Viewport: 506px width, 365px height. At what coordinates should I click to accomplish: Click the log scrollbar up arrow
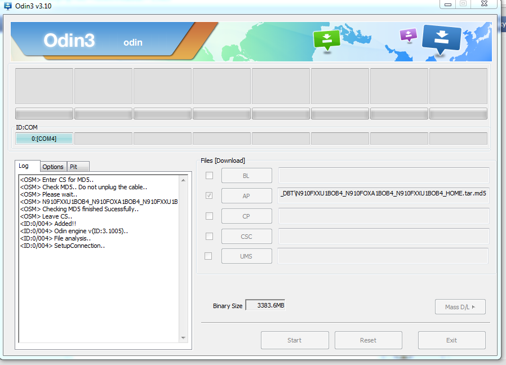point(183,180)
